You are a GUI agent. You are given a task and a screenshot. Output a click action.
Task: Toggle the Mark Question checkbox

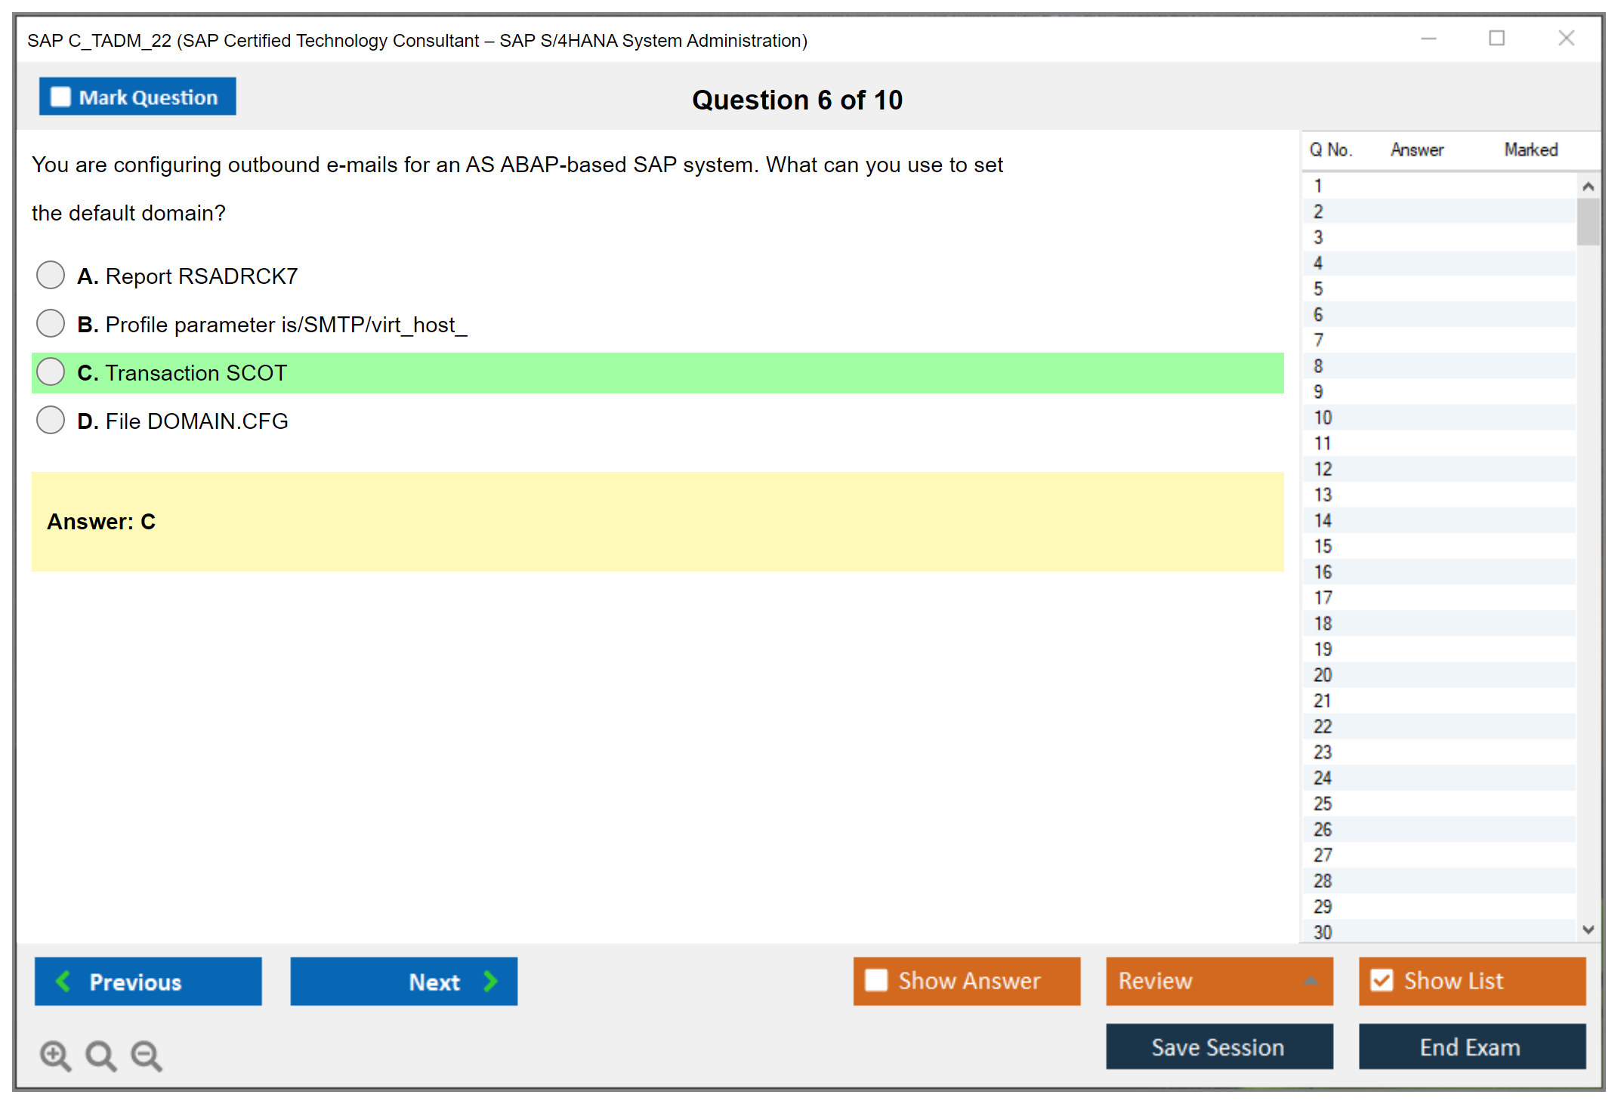(60, 97)
